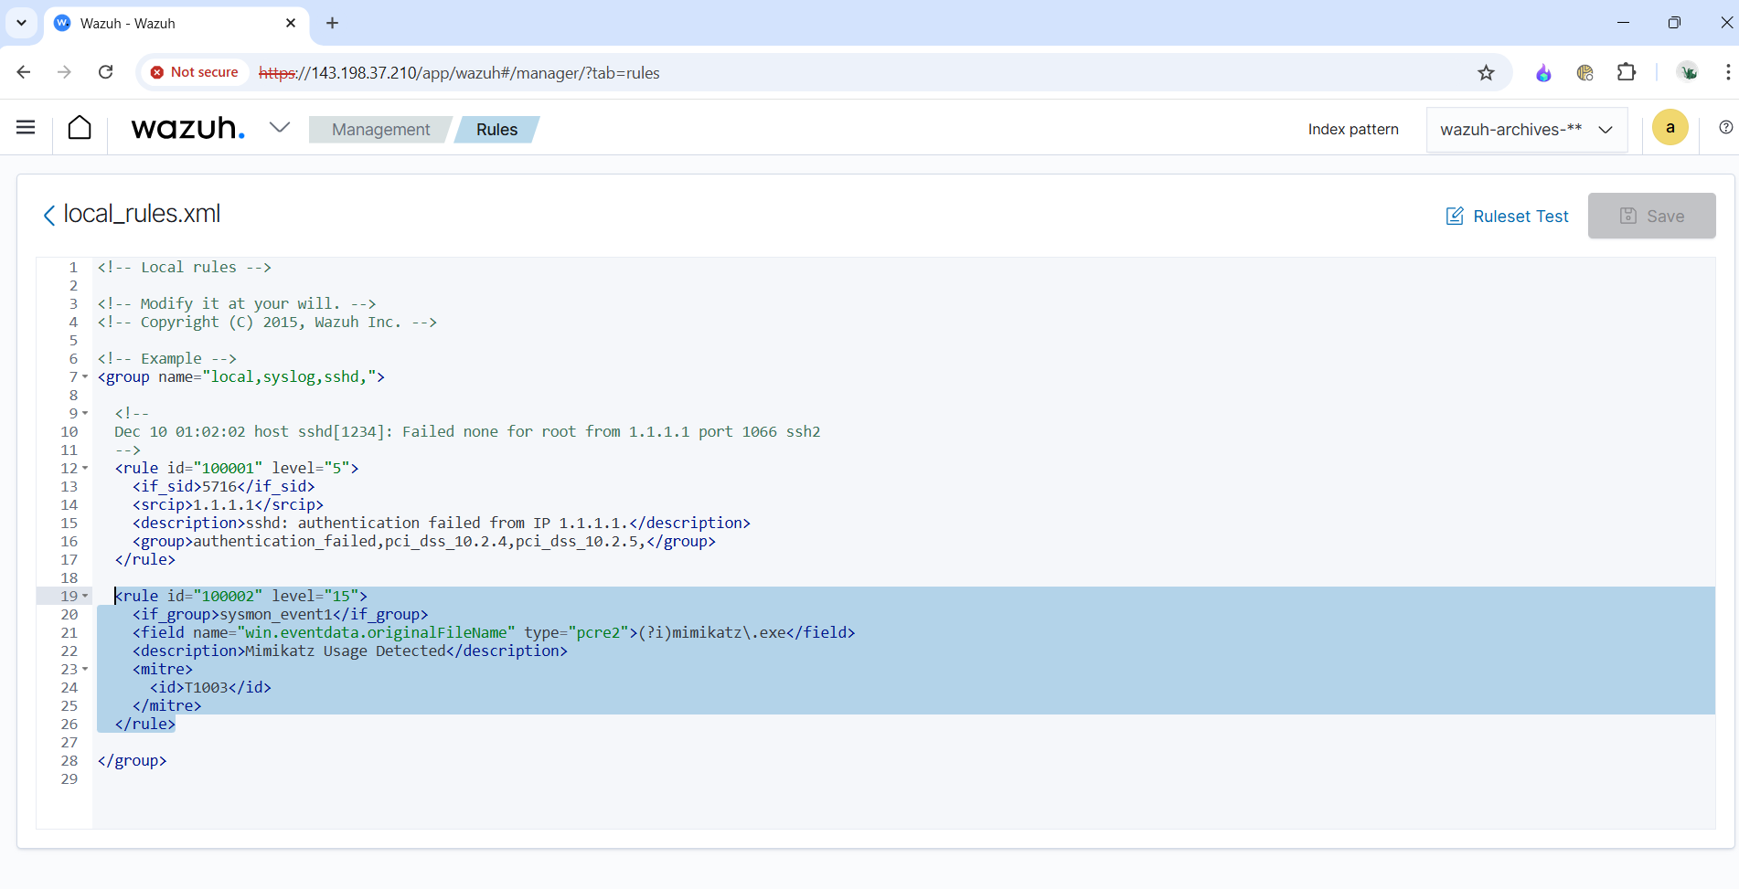
Task: Collapse rule 100002 fold at line 19
Action: (85, 597)
